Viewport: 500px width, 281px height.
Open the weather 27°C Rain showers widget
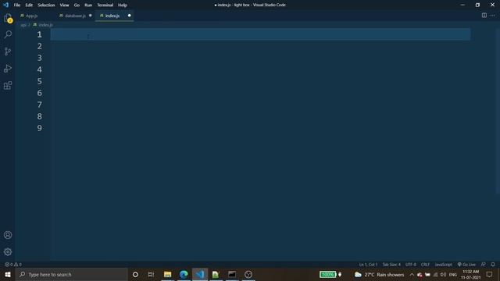(x=380, y=275)
